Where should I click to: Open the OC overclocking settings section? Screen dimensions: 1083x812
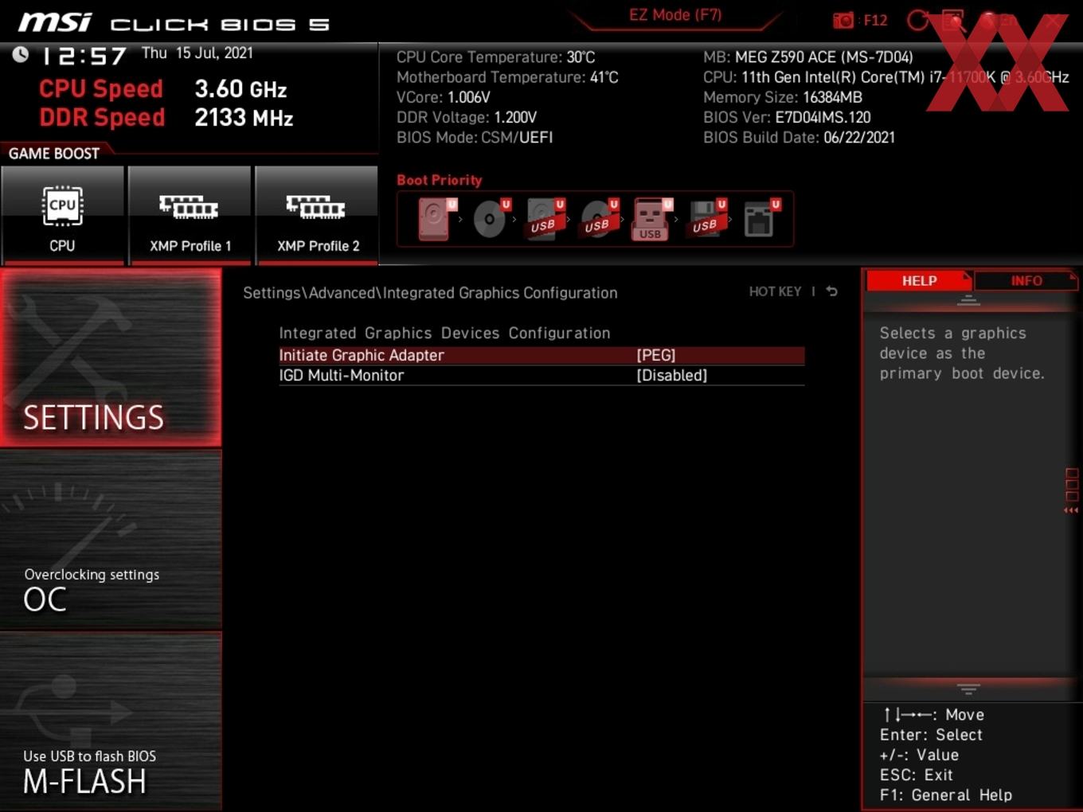(x=111, y=541)
